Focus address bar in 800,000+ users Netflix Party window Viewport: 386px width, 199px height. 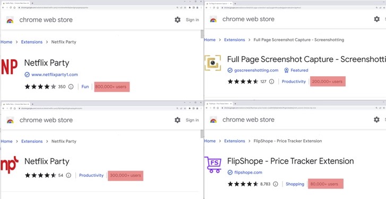[x=98, y=7]
